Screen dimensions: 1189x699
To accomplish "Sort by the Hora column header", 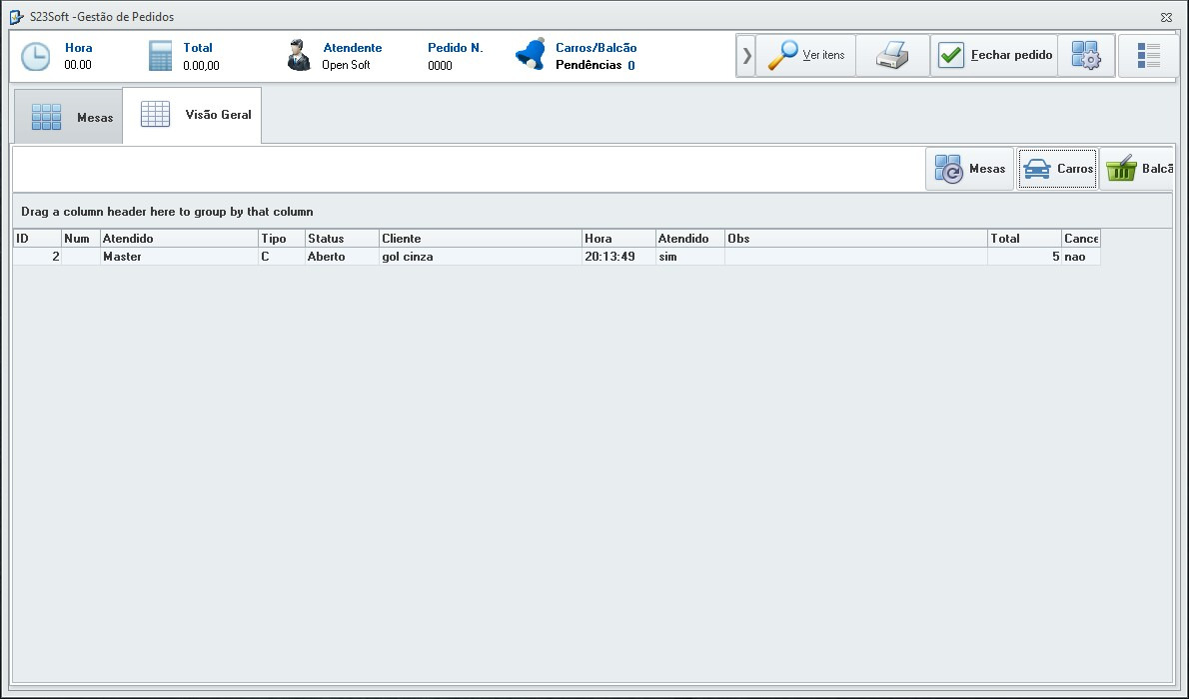I will 617,239.
